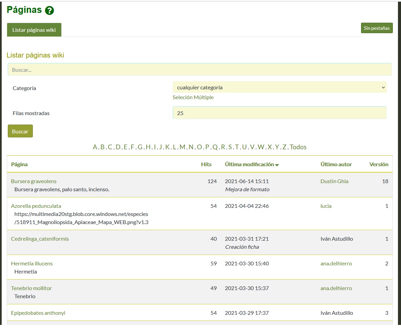Click the Creación ficha comment text
Screen dimensions: 401x329
(x=242, y=247)
